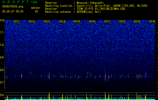Click the 0.7 kHz axis label

pyautogui.click(x=2, y=82)
